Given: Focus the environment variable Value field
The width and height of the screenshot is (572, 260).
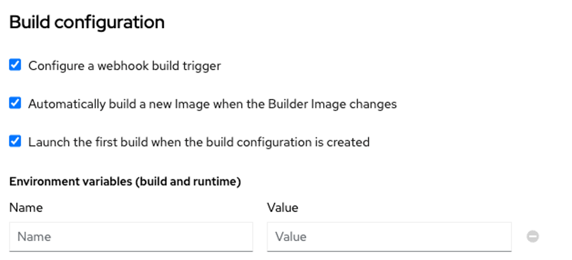Looking at the screenshot, I should 389,237.
